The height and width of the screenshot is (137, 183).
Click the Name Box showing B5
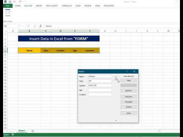pyautogui.click(x=11, y=26)
